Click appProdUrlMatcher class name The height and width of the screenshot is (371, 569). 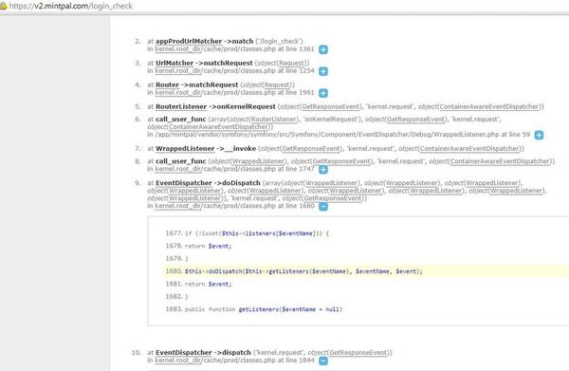(189, 42)
